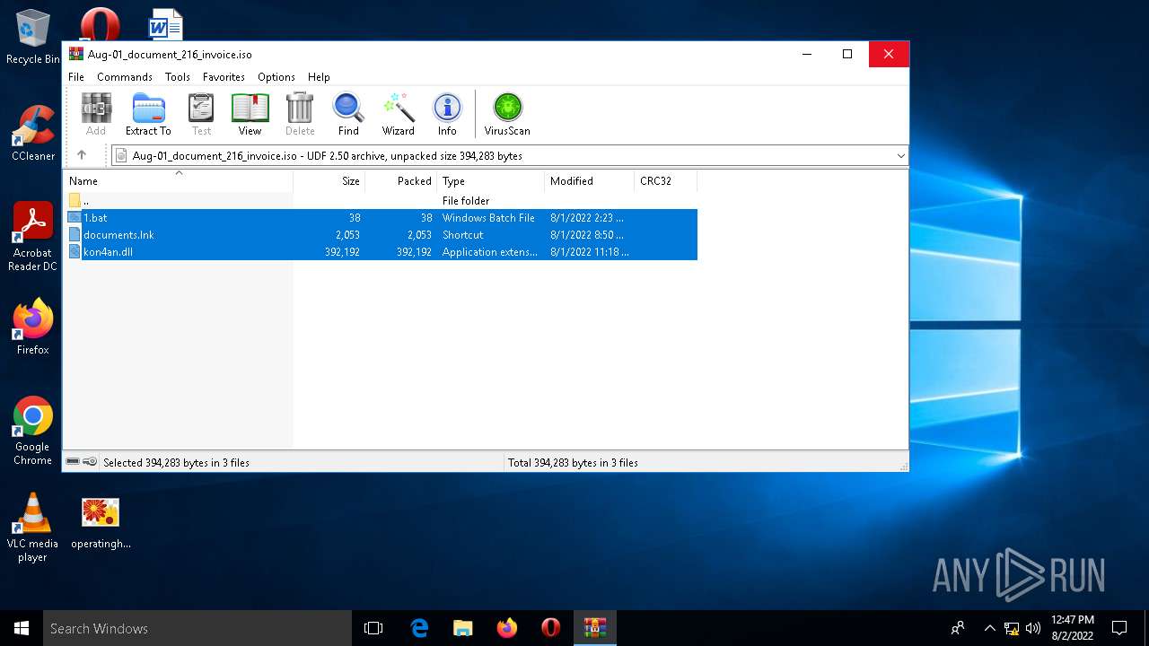The image size is (1149, 646).
Task: Click the WinRAR title bar icon
Action: tap(76, 54)
